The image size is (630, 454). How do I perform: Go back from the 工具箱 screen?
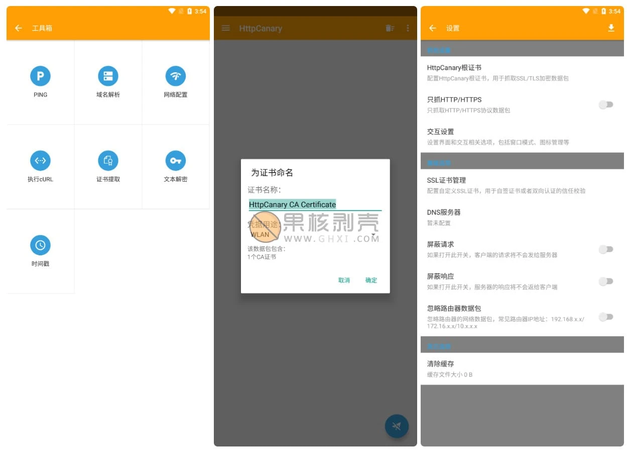tap(19, 28)
